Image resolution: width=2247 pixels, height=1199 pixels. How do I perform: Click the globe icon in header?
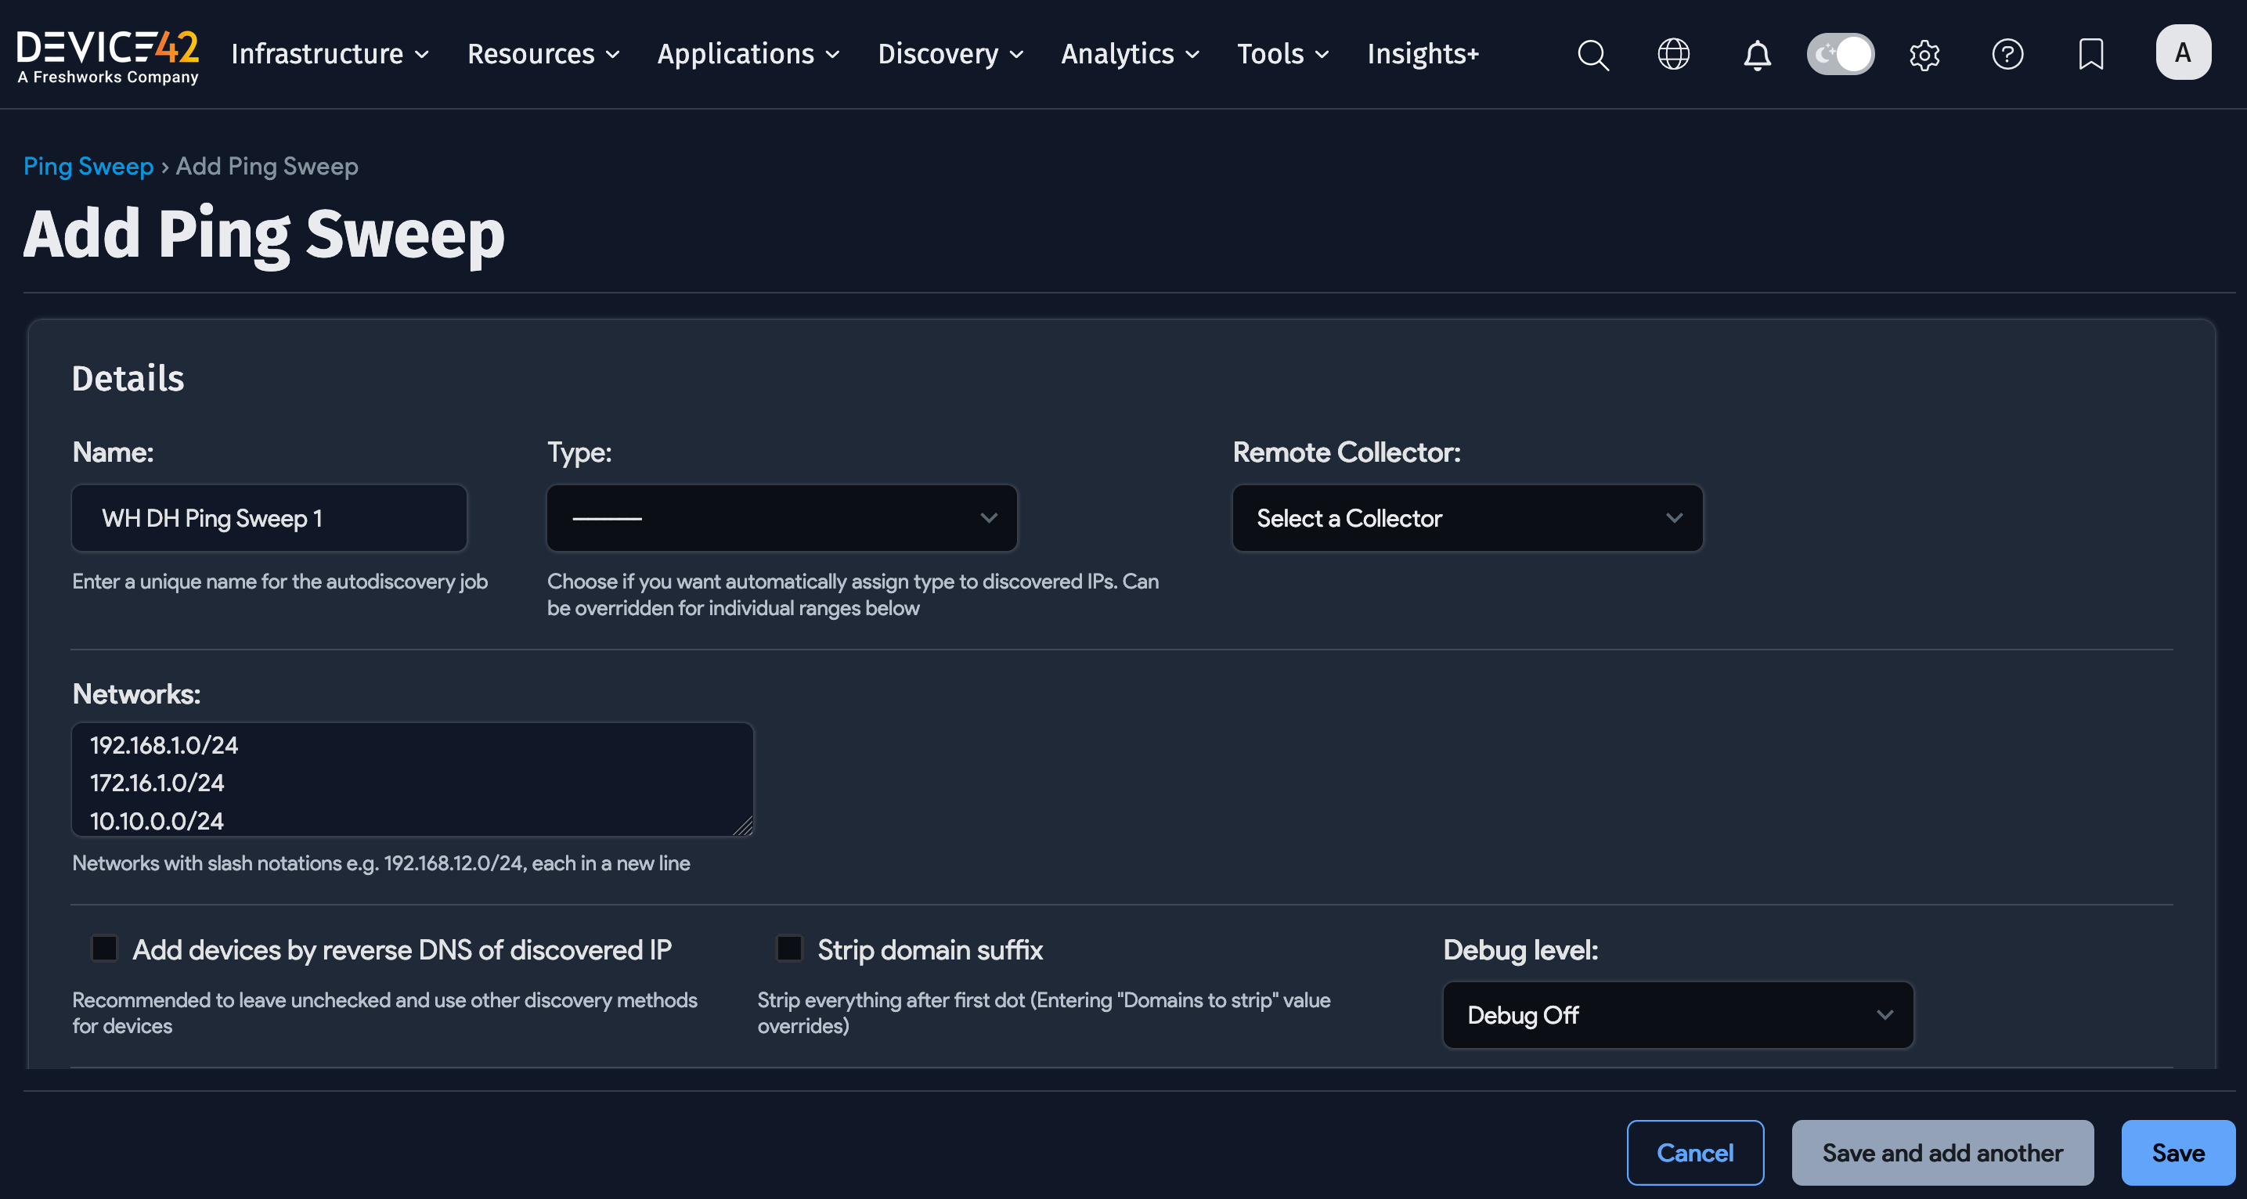(1673, 54)
